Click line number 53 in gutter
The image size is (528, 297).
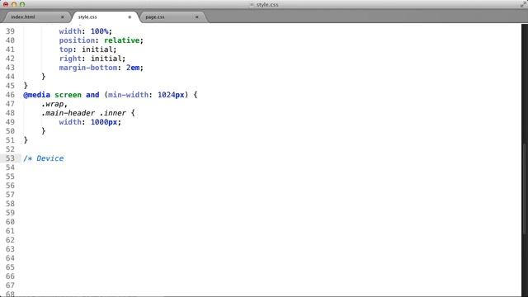pyautogui.click(x=10, y=158)
